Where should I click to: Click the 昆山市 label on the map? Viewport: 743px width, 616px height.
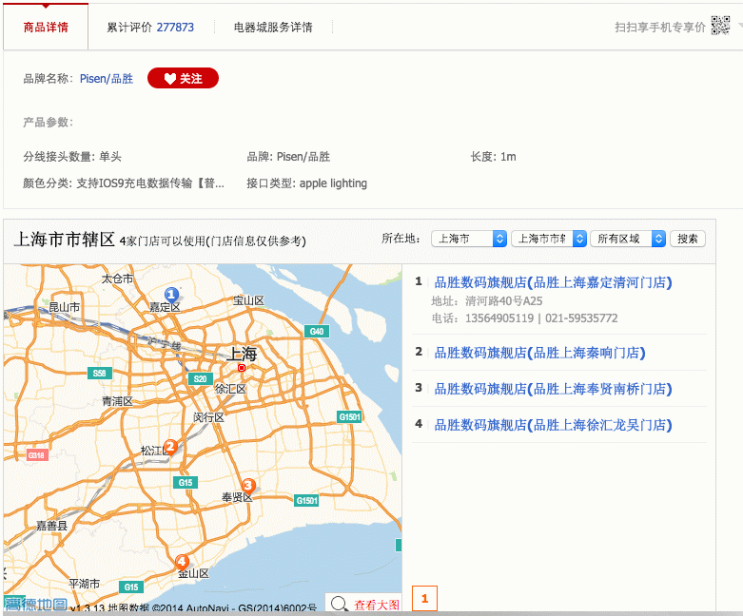tap(65, 307)
